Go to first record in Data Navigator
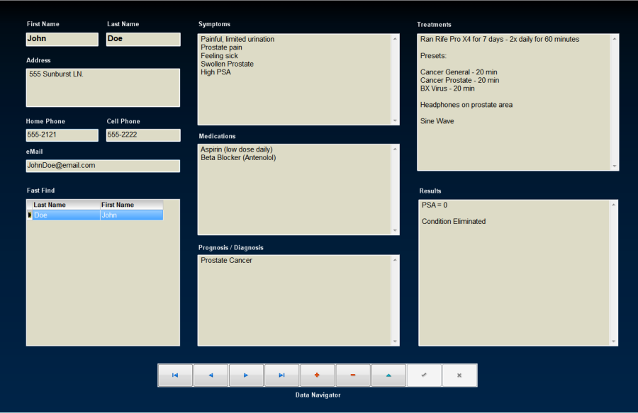The width and height of the screenshot is (638, 413). (175, 375)
